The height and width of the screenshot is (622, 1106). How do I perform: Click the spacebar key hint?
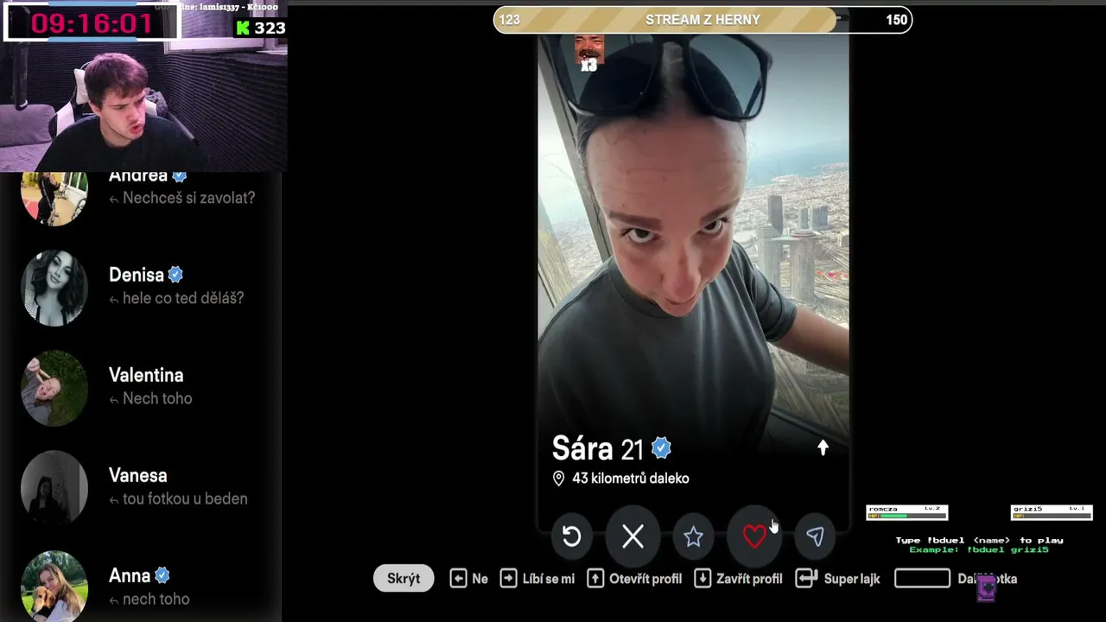point(922,579)
